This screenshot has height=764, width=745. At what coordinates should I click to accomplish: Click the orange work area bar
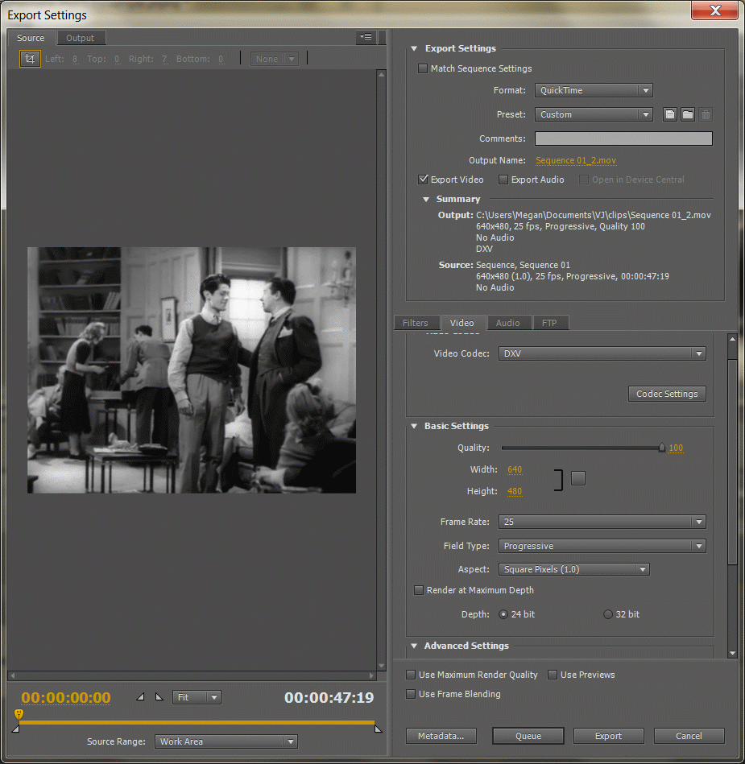(x=197, y=722)
